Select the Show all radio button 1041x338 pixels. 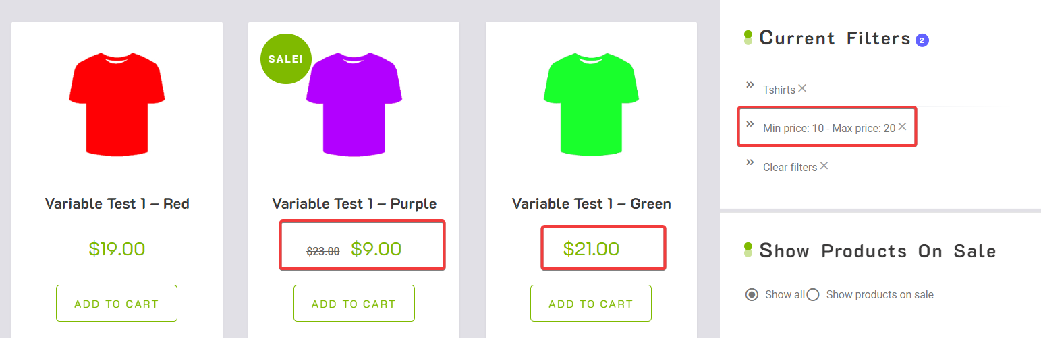pos(752,294)
